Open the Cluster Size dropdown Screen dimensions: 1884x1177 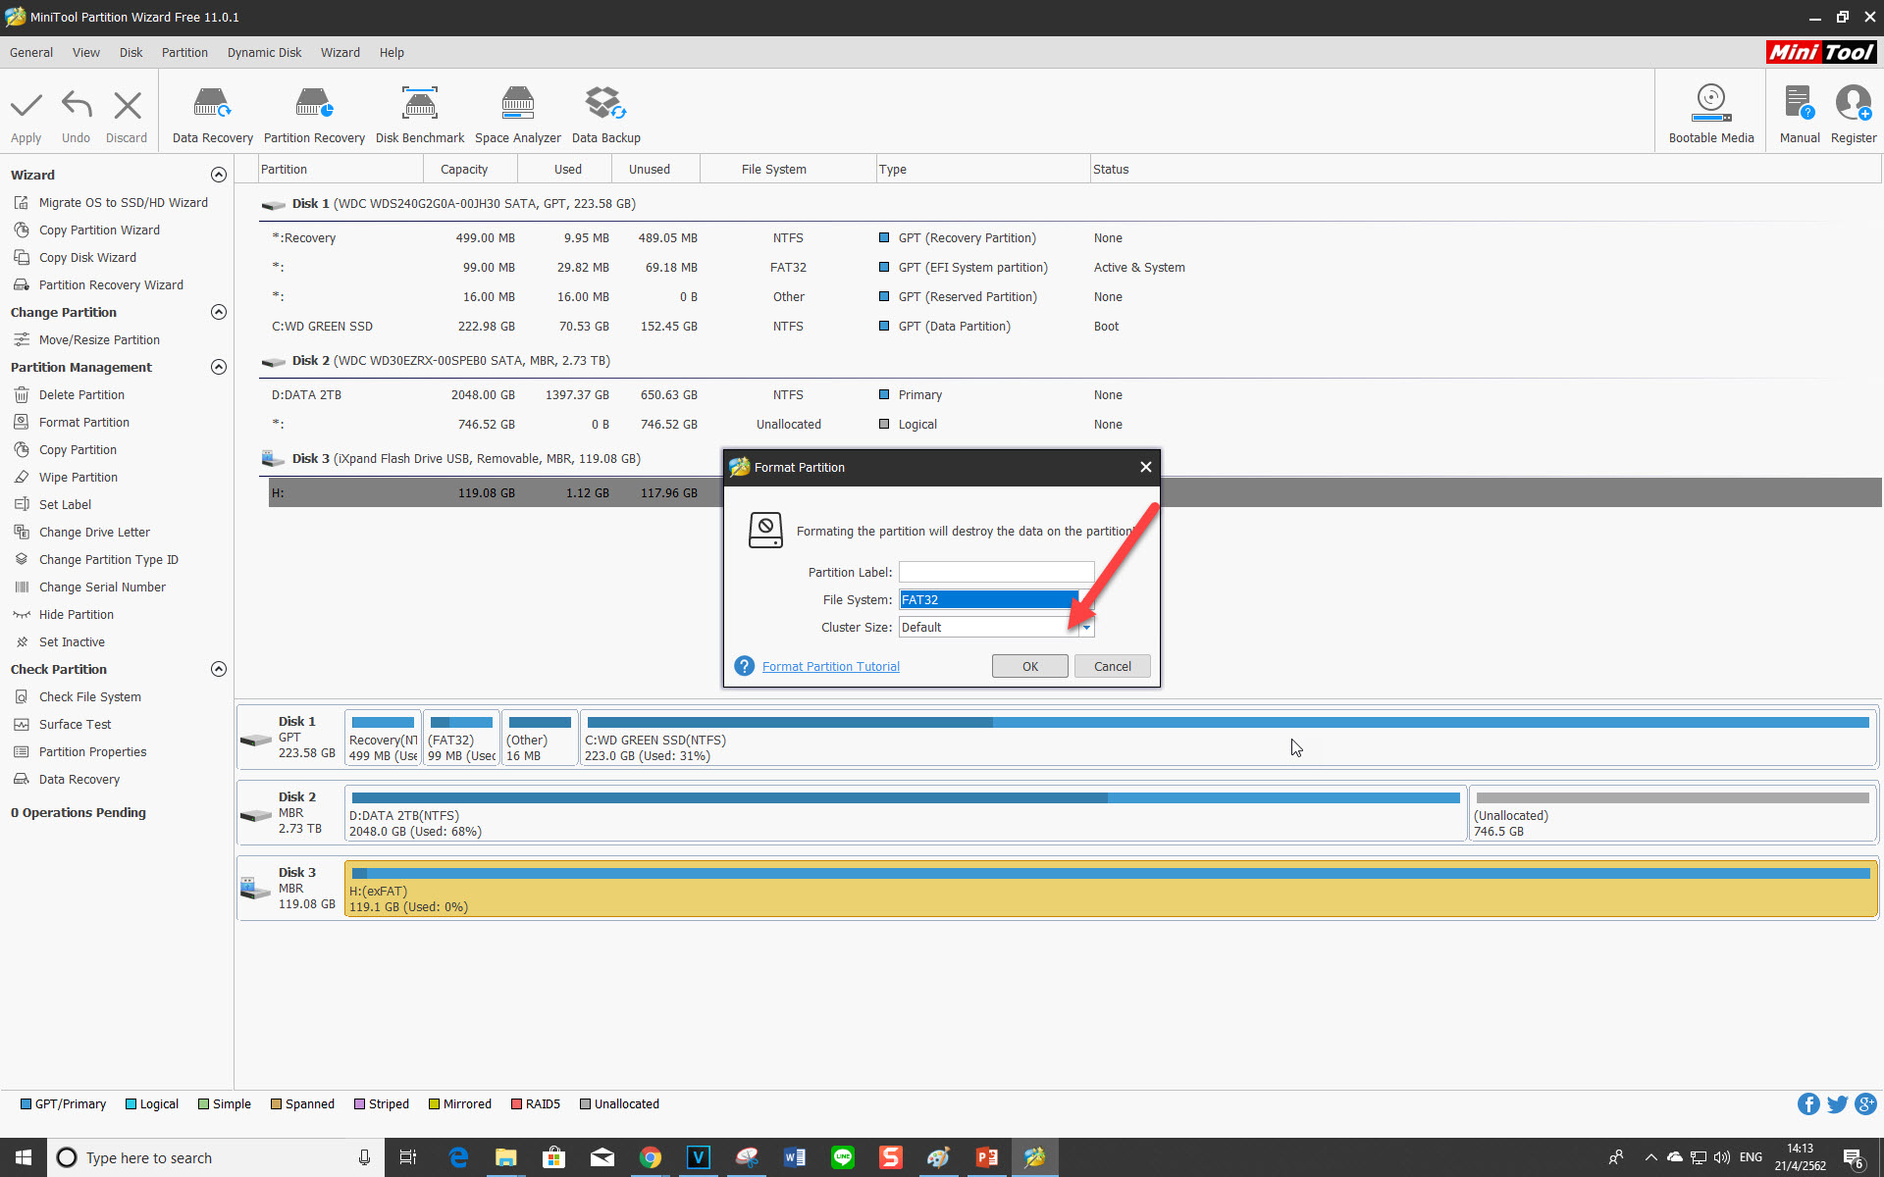[996, 627]
